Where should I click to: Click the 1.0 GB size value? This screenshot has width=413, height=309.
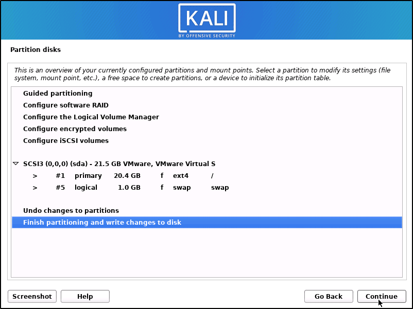[129, 188]
